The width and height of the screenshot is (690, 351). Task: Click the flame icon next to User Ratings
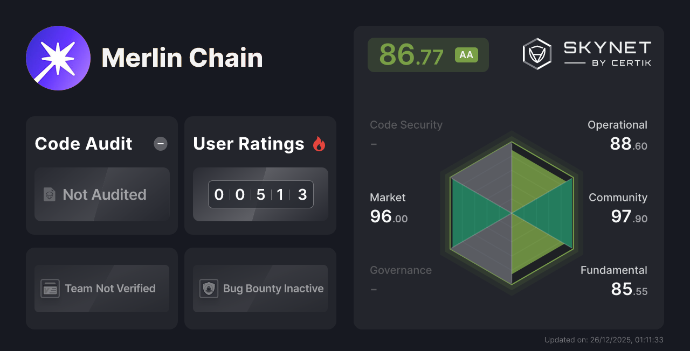pyautogui.click(x=319, y=143)
